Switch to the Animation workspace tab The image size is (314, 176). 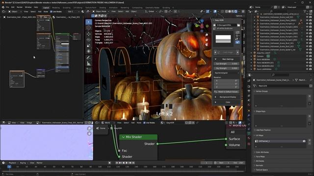[x=113, y=8]
